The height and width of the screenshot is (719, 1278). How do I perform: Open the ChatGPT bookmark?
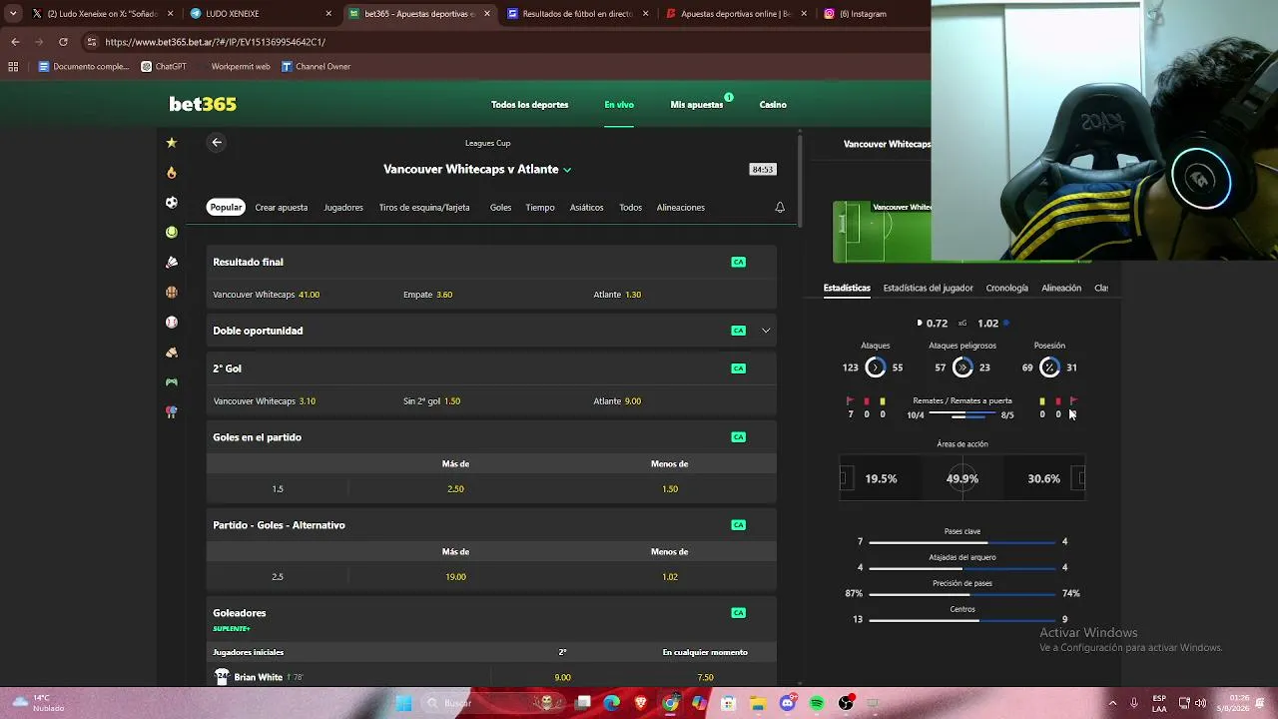click(x=164, y=67)
